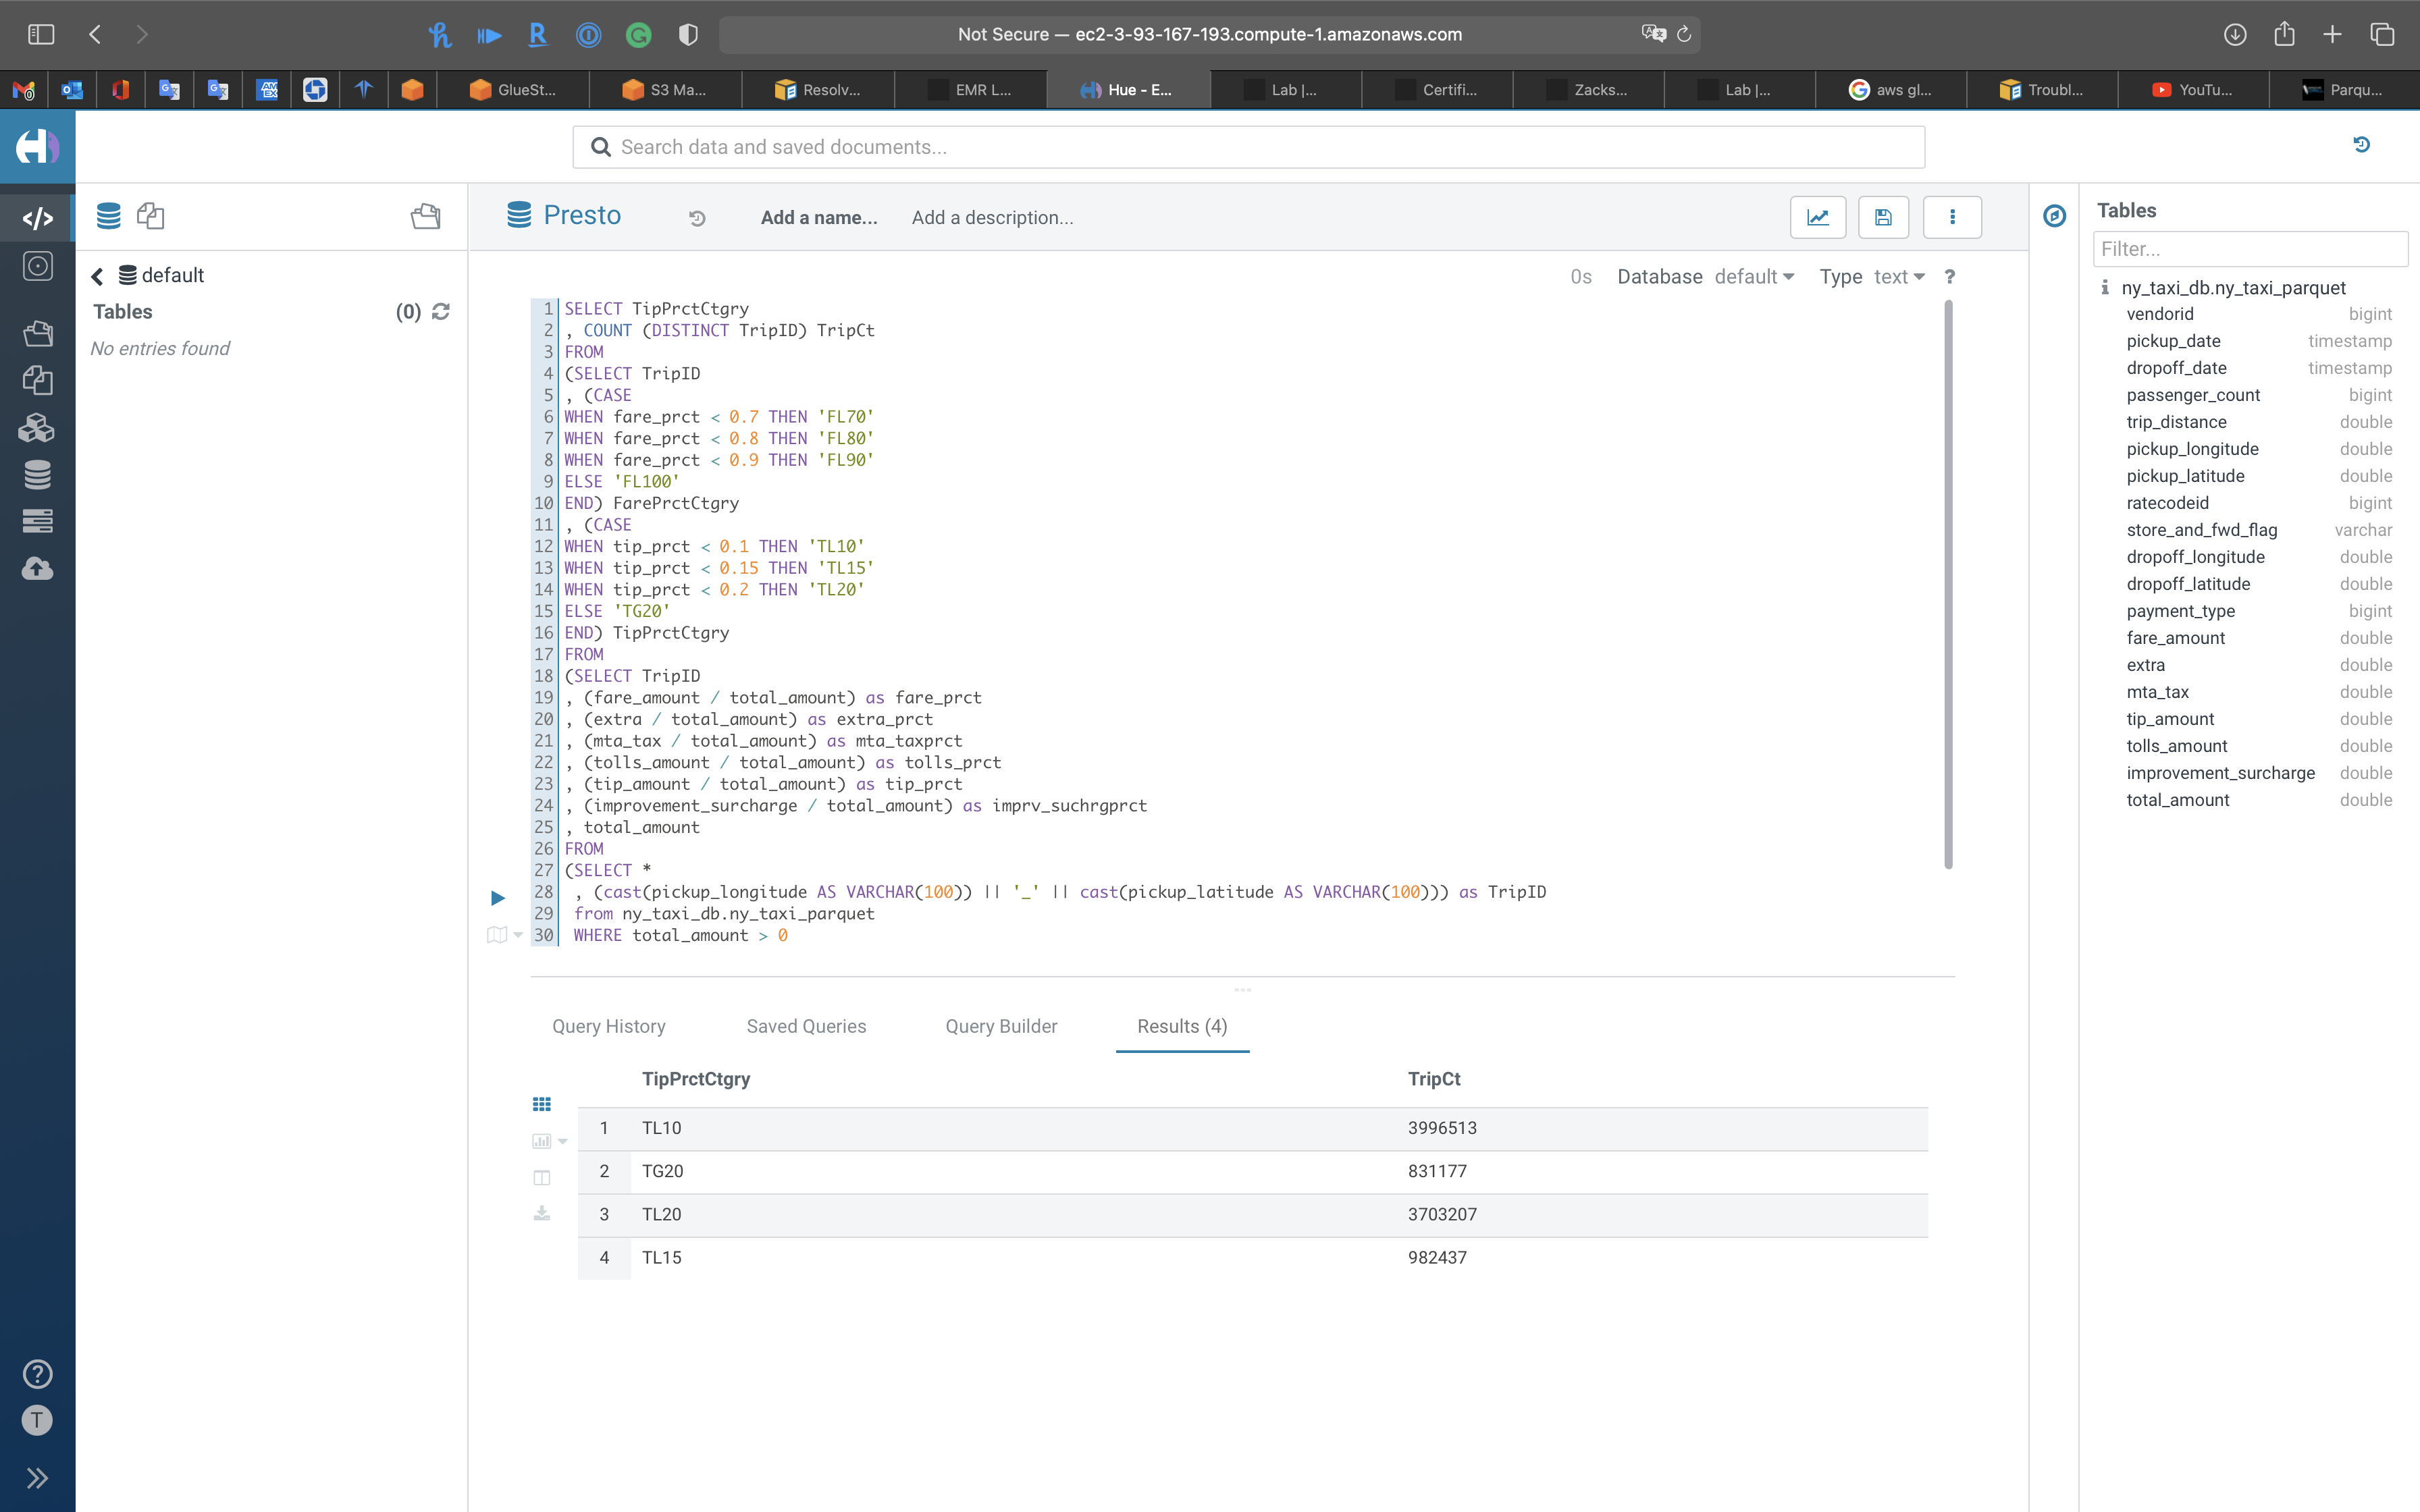Download results with download icon
Screen dimensions: 2420x1512
[x=542, y=1213]
